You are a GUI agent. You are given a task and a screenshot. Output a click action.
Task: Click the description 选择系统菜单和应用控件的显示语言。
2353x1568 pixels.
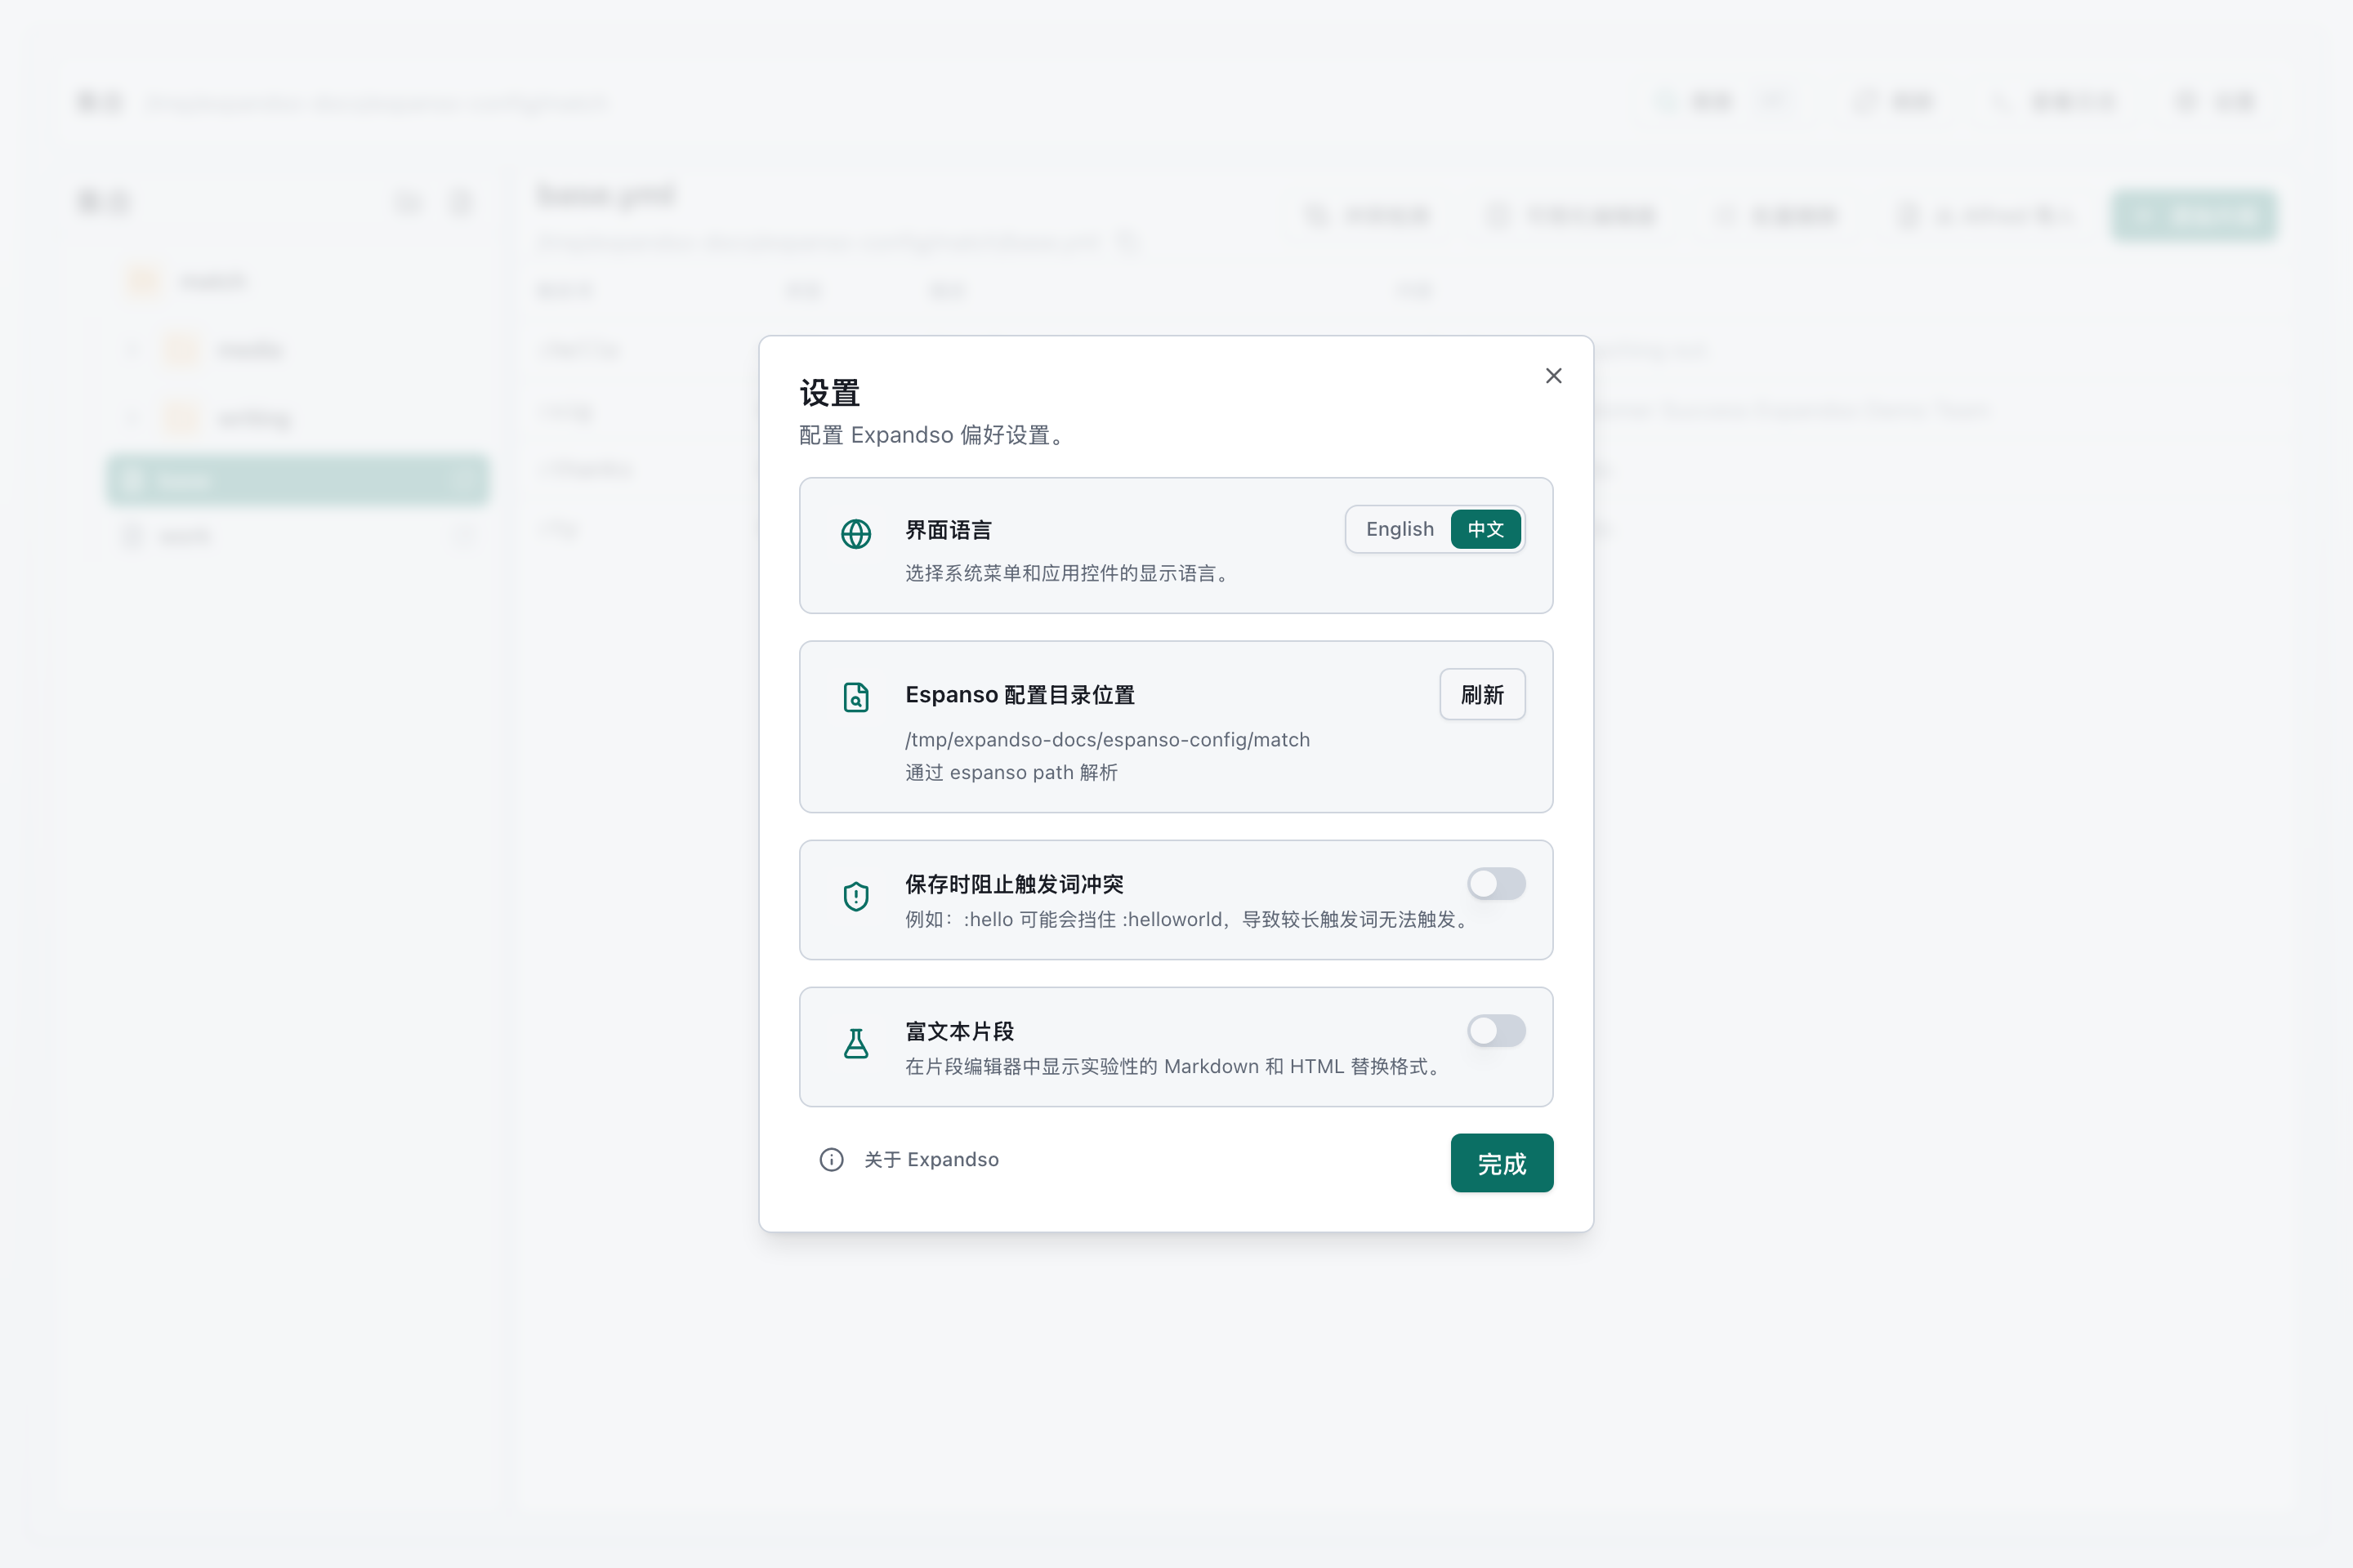point(1068,573)
